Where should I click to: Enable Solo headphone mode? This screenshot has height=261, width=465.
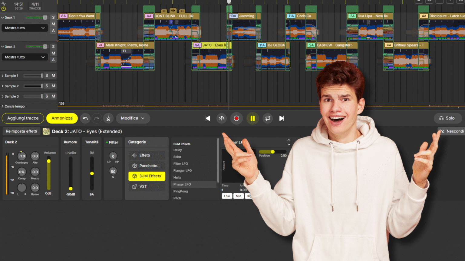tap(447, 118)
